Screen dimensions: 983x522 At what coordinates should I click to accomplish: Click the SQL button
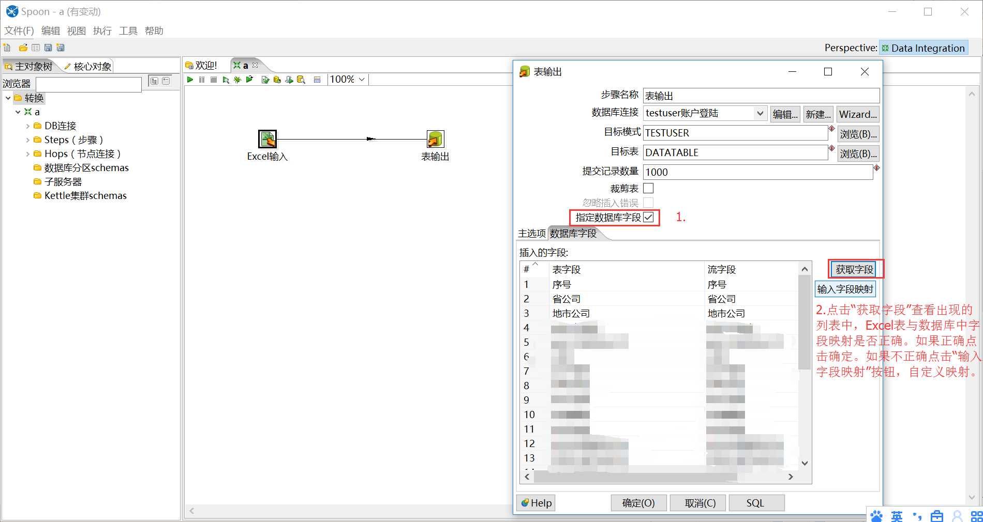[756, 503]
